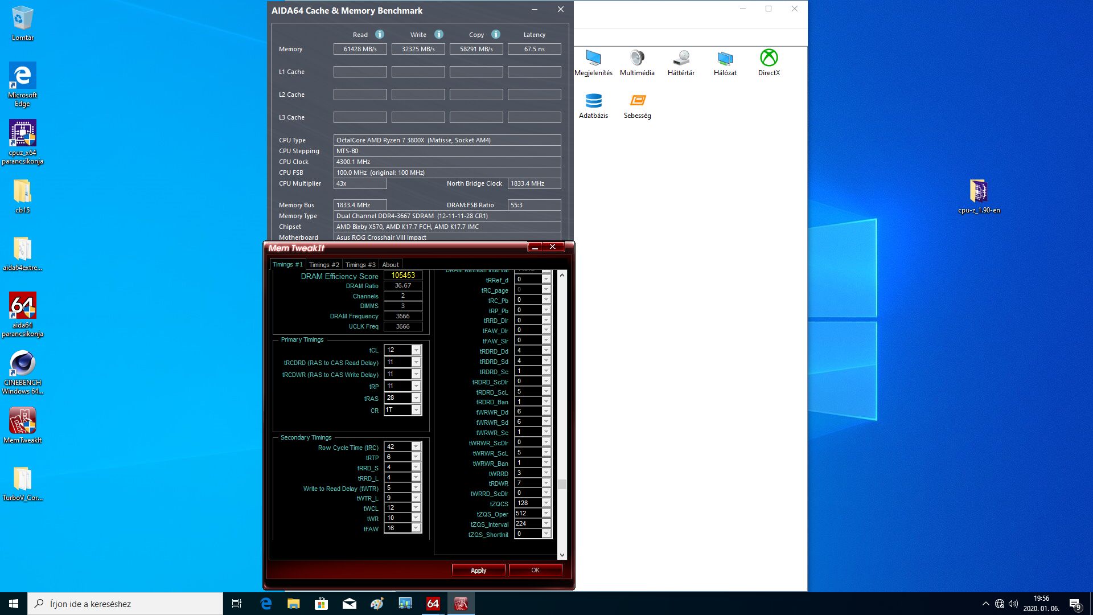Expand the tZQCS dropdown
Screen dimensions: 1093x615
coord(546,503)
